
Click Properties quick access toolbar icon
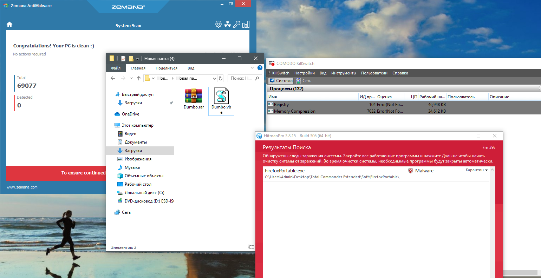(x=123, y=59)
